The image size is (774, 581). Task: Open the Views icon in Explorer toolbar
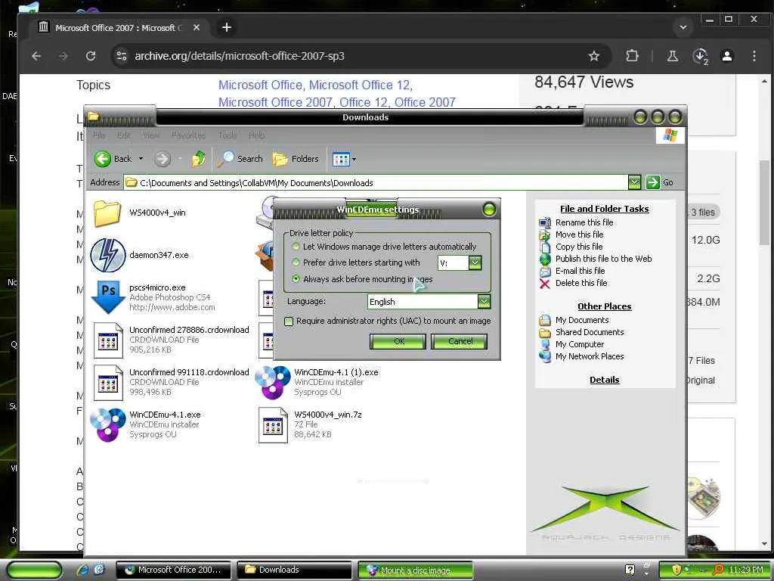tap(341, 159)
